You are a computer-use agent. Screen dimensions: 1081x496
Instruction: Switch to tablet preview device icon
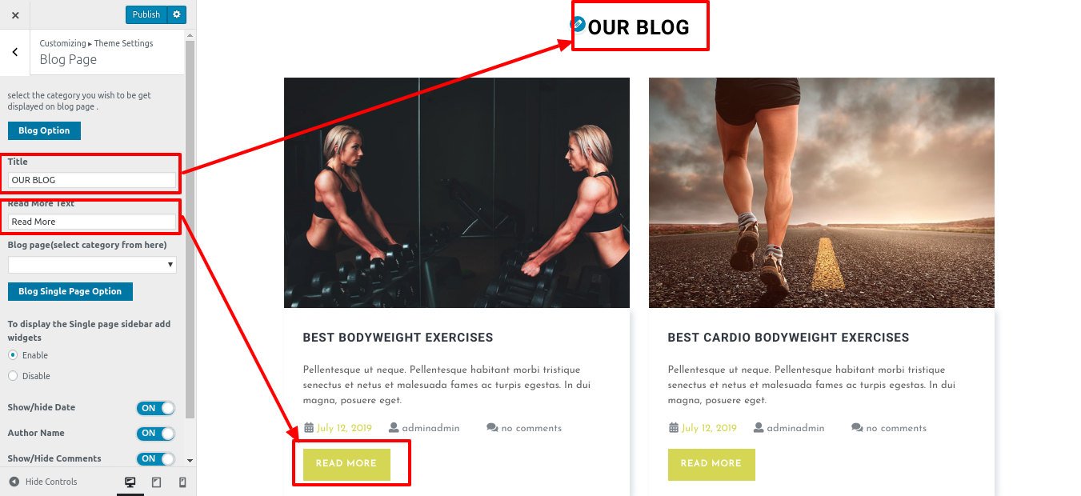pyautogui.click(x=156, y=482)
